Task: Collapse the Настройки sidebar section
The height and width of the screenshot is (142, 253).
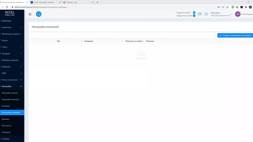Action: pos(21,86)
